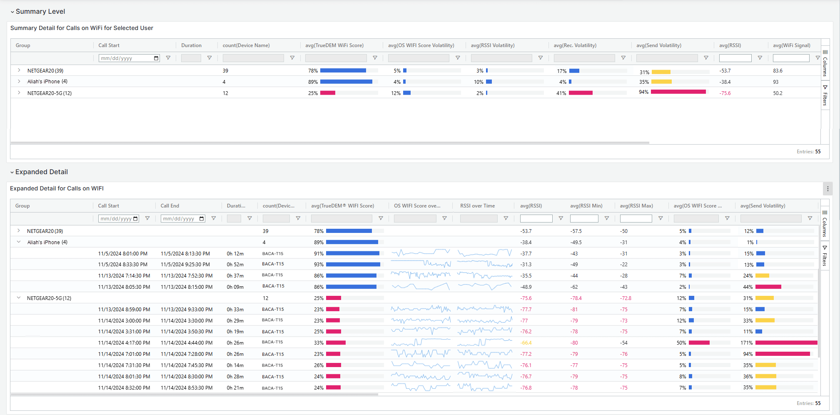
Task: Collapse the Summary Level section
Action: (12, 12)
